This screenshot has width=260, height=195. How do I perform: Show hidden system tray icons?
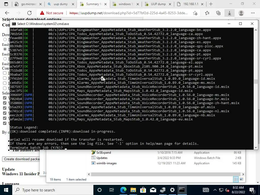click(x=215, y=190)
